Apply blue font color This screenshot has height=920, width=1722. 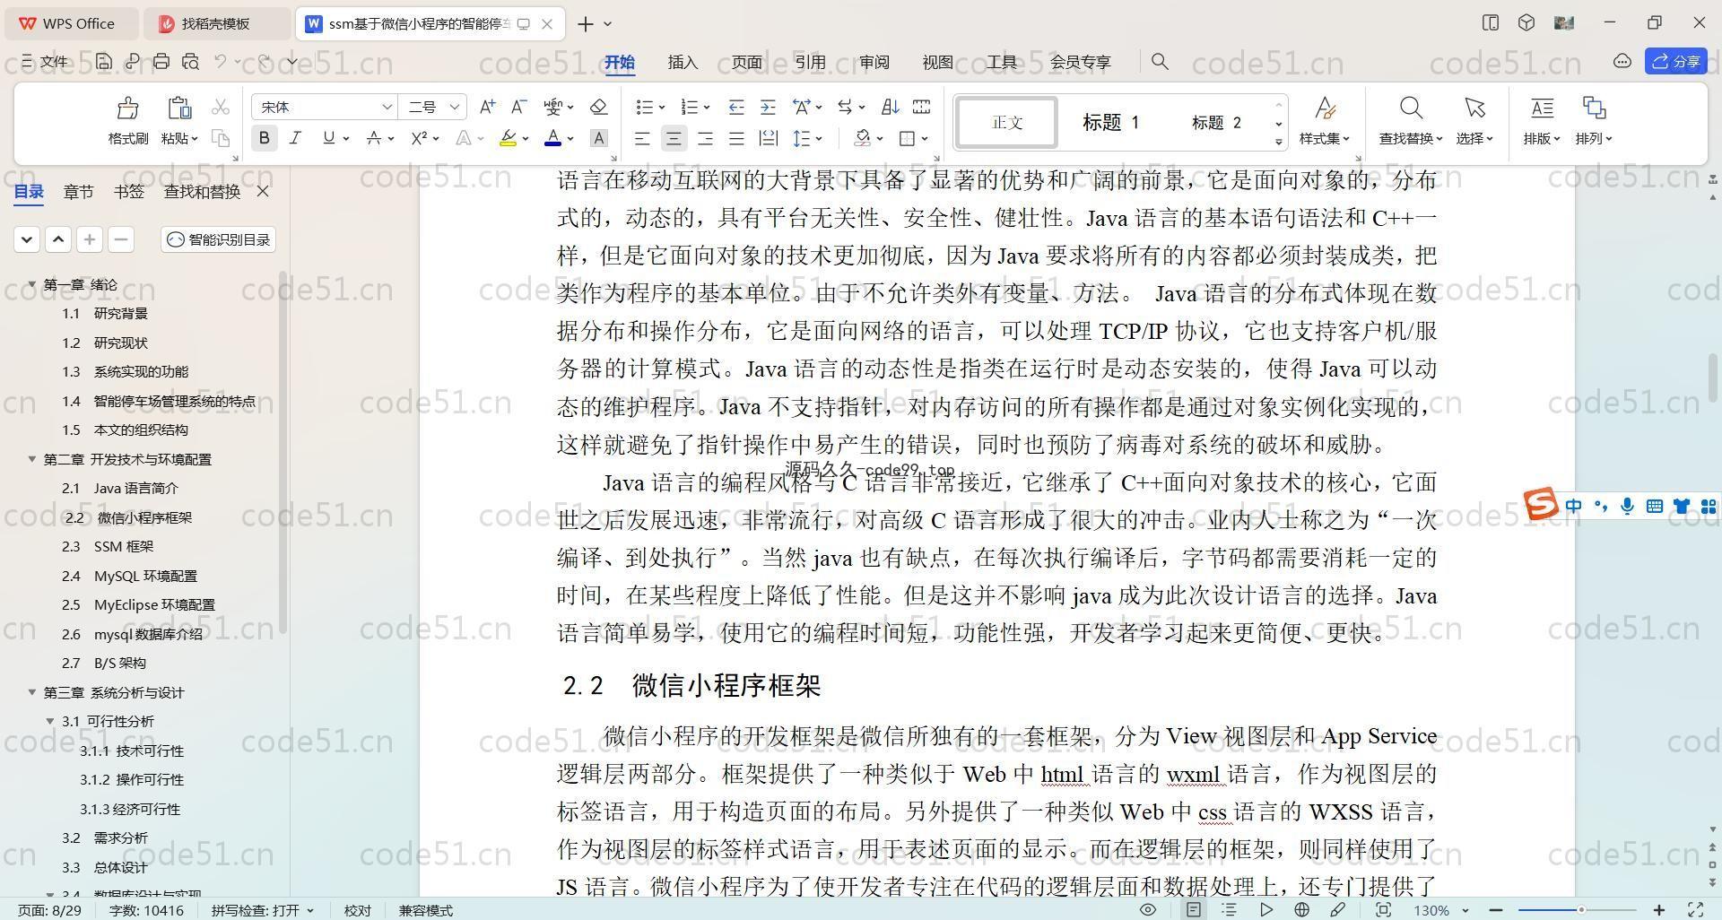[553, 138]
